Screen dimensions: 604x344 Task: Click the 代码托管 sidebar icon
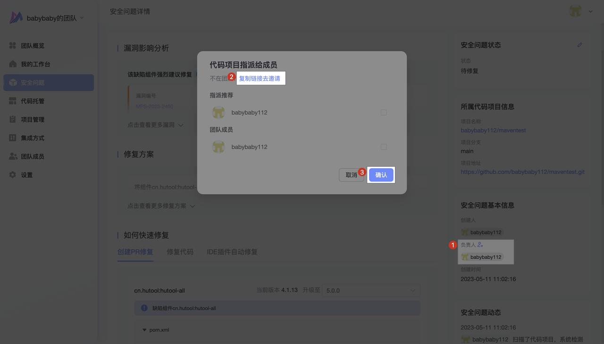point(13,101)
